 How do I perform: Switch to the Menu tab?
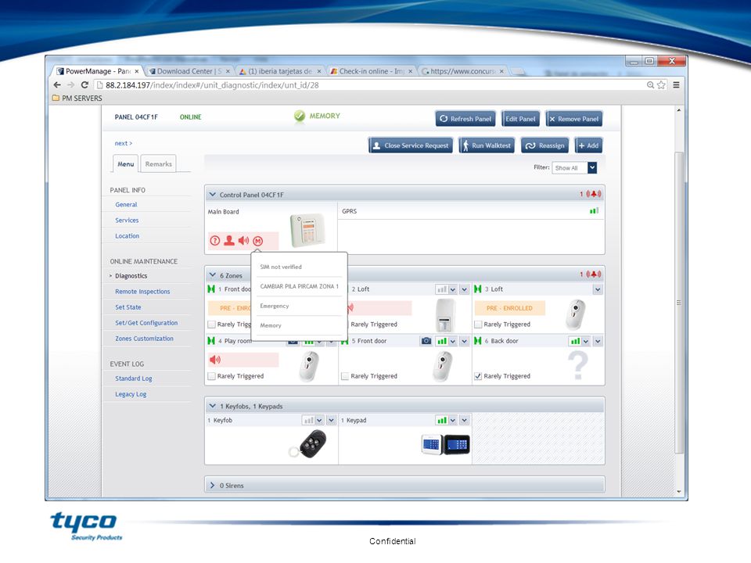tap(126, 163)
